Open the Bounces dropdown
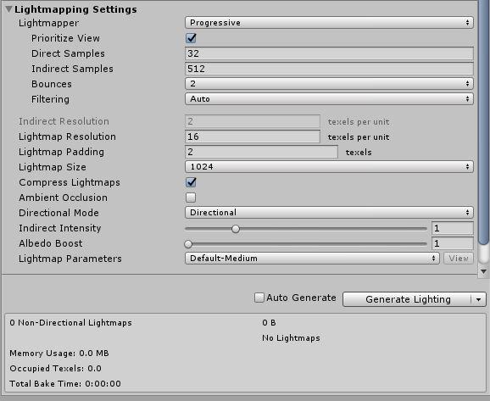 329,84
